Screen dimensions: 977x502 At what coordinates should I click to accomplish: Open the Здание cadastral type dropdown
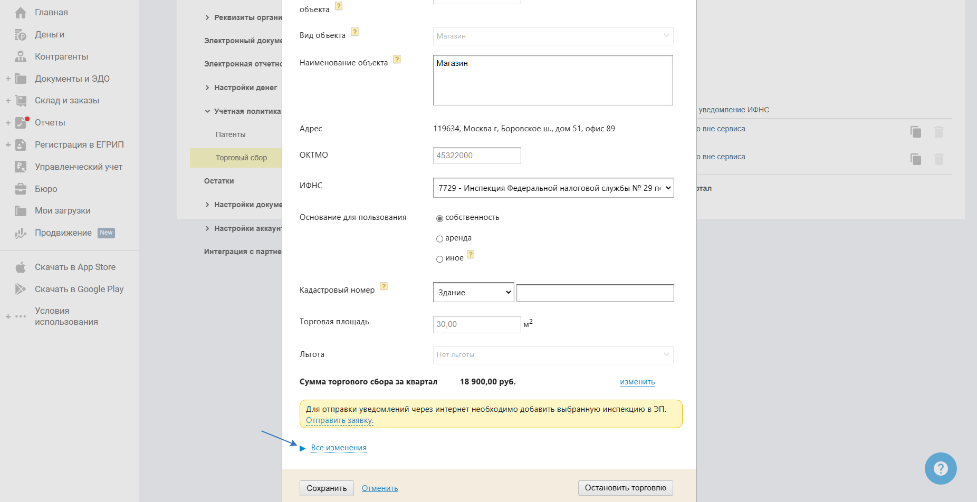[x=473, y=293]
